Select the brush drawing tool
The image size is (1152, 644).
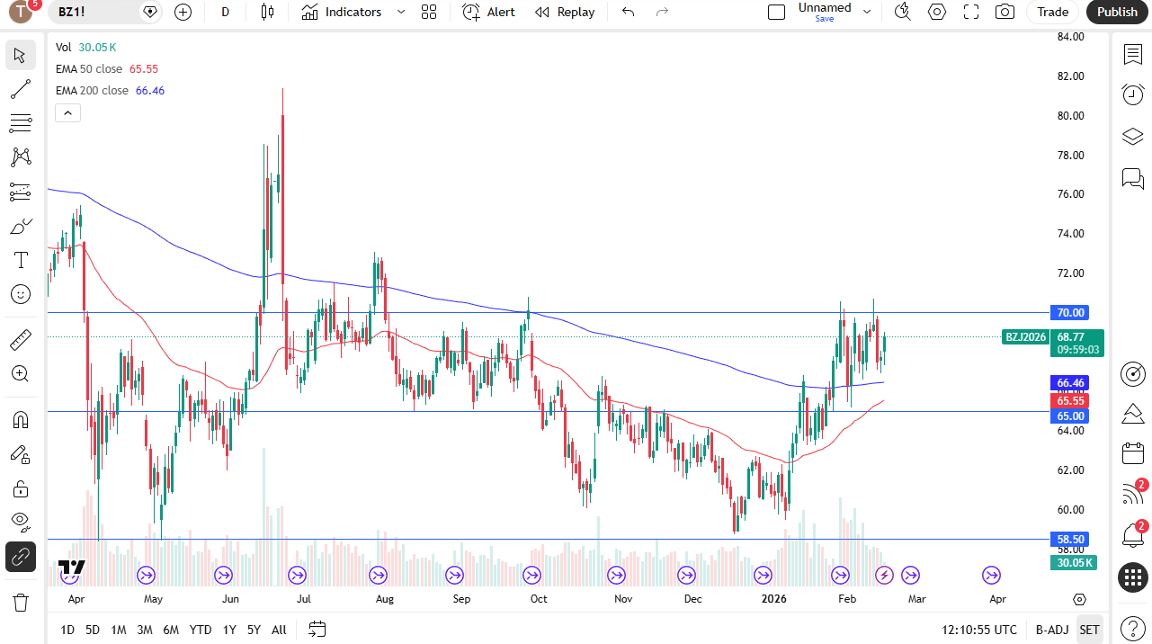21,226
